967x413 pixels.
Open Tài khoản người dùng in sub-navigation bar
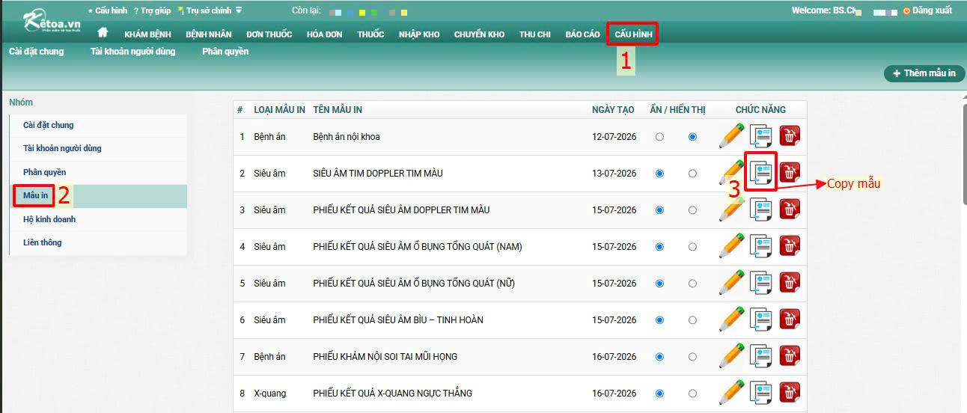point(133,52)
